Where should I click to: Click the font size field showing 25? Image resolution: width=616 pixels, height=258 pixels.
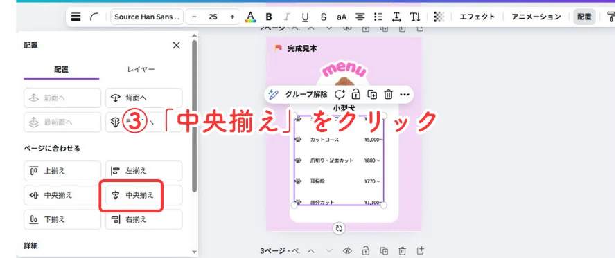click(213, 17)
